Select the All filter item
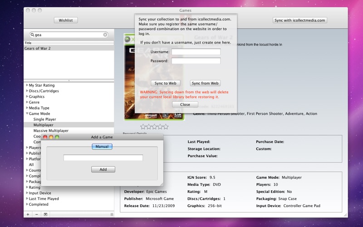 point(31,165)
